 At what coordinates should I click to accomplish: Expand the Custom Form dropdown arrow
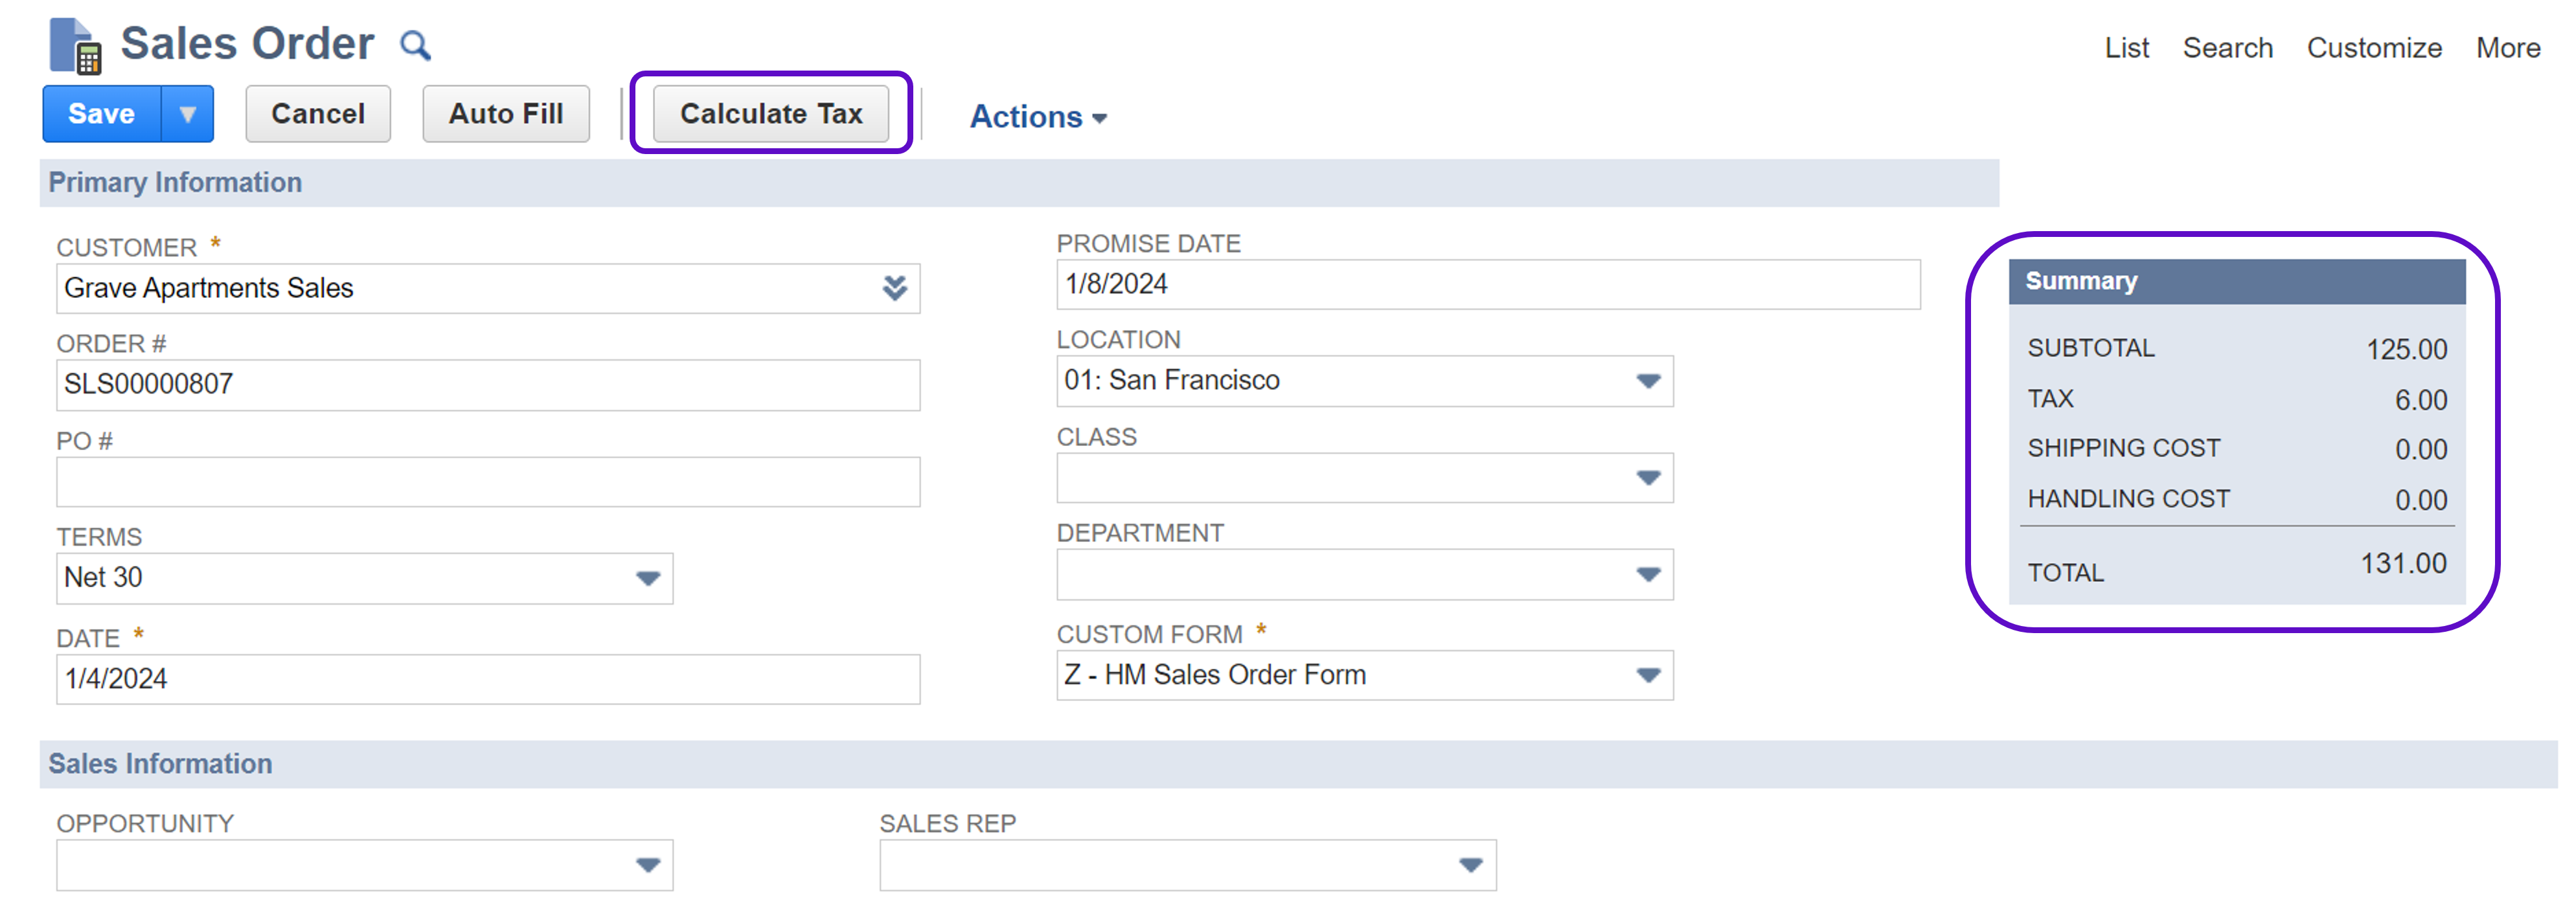coord(1647,675)
